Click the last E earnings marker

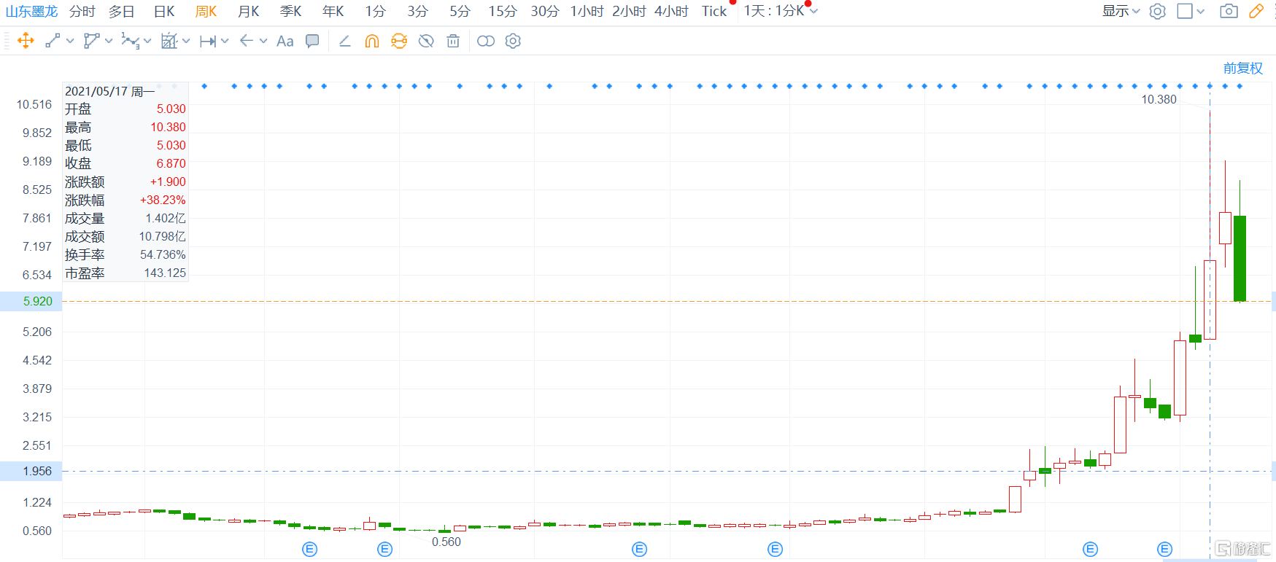pyautogui.click(x=1165, y=549)
